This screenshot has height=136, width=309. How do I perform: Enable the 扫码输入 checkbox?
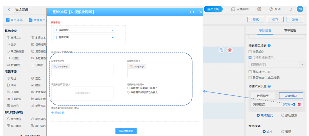250,52
